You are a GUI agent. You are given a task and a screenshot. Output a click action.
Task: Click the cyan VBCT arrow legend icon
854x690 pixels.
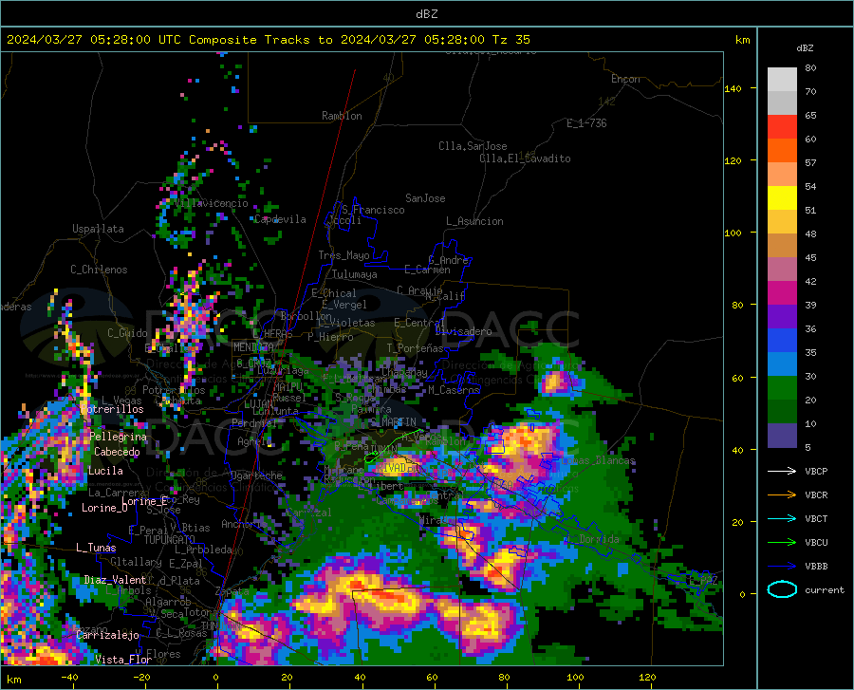(782, 518)
